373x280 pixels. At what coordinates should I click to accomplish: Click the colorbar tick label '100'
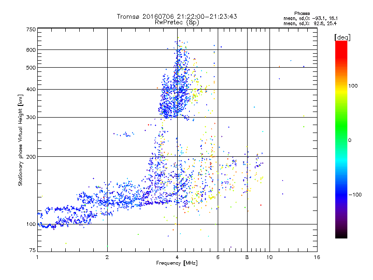point(353,86)
